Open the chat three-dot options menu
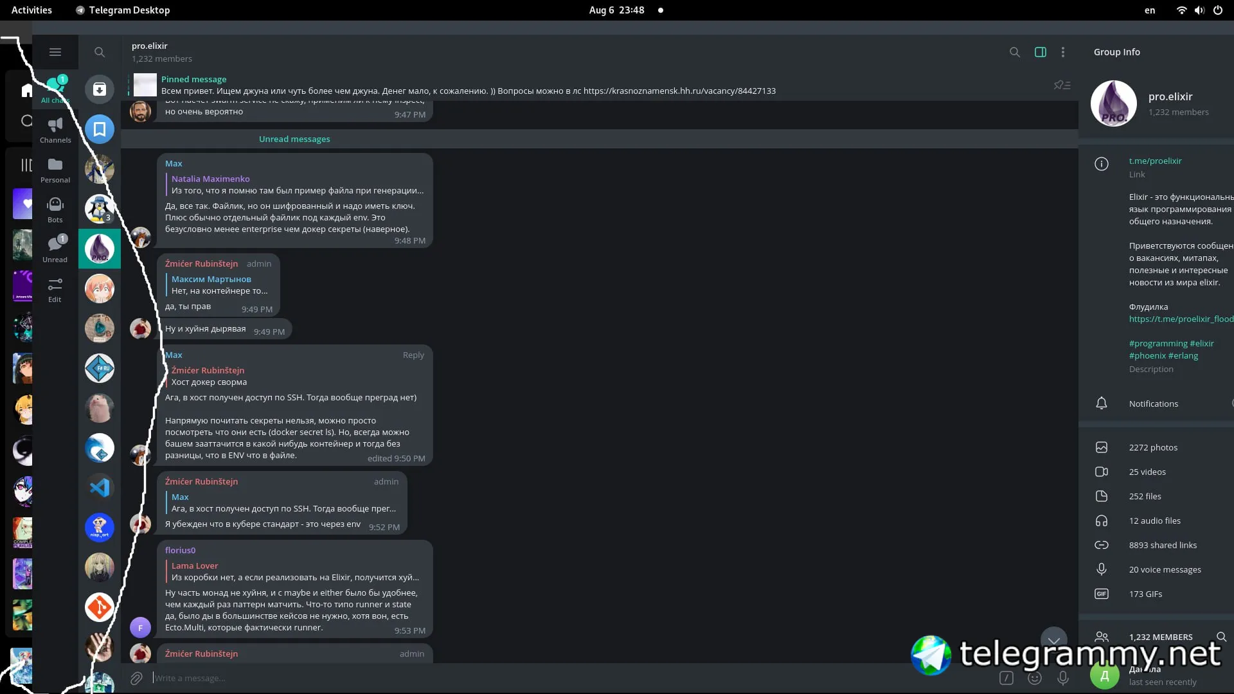Viewport: 1234px width, 694px height. (1063, 52)
